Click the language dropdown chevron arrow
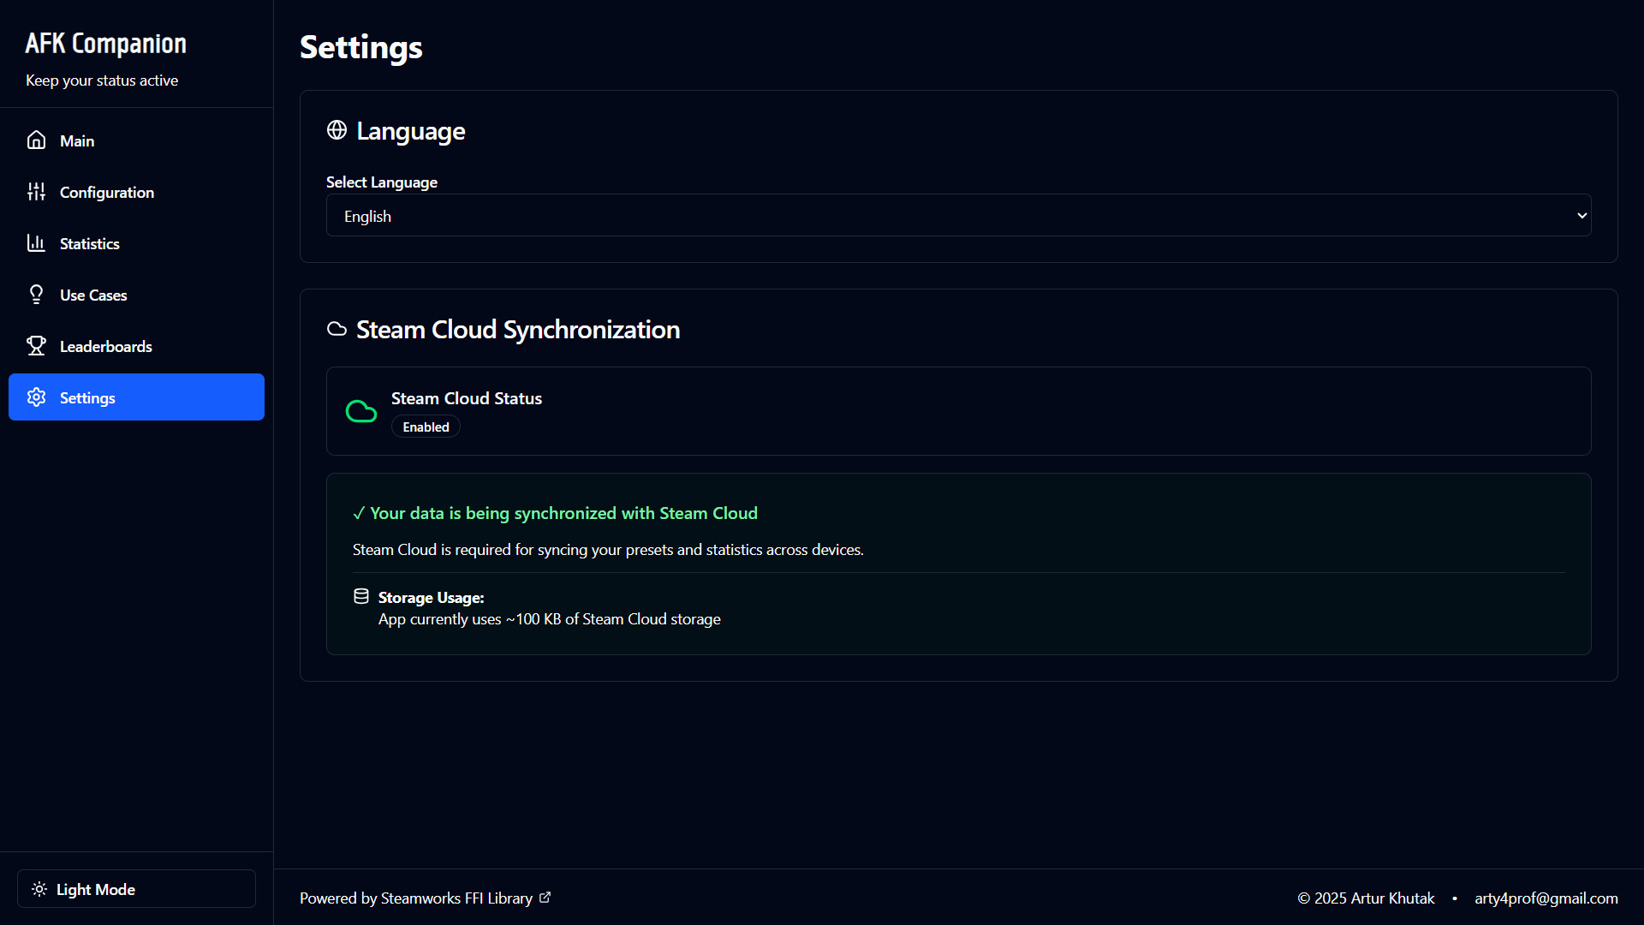Viewport: 1644px width, 925px height. (x=1581, y=216)
